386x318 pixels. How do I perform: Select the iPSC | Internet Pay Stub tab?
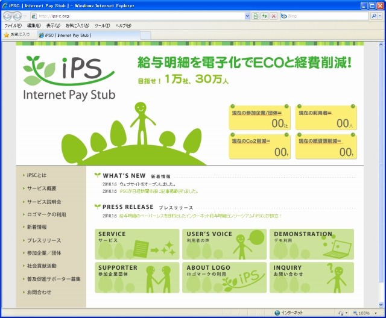tap(89, 35)
